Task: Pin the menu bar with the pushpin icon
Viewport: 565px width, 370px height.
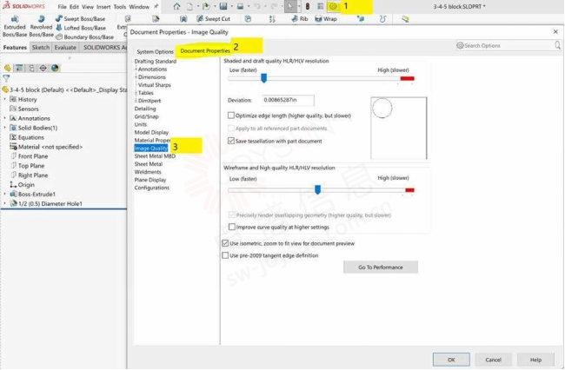Action: [x=156, y=6]
